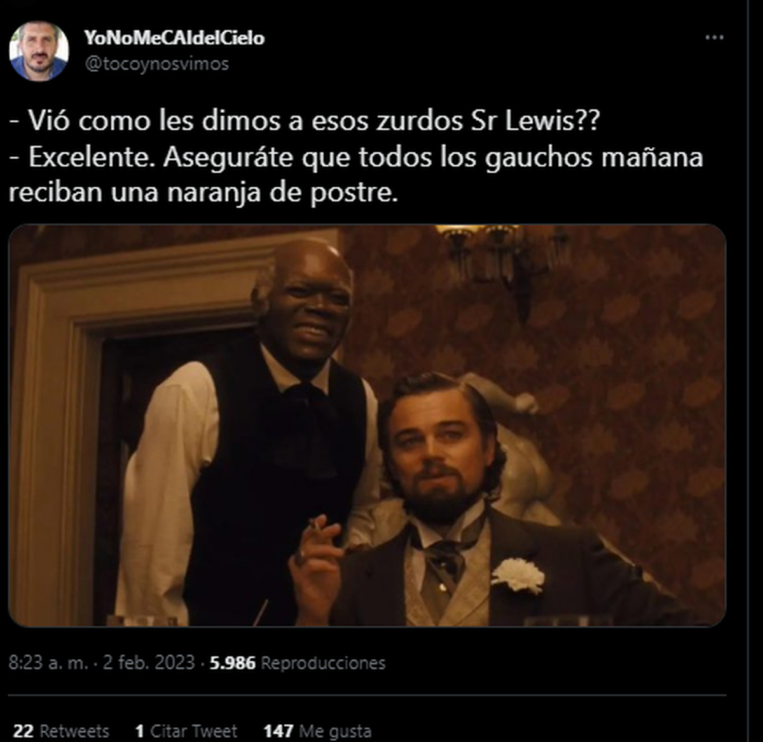Show the 1 Citar Tweet list
The image size is (763, 742).
click(x=186, y=731)
